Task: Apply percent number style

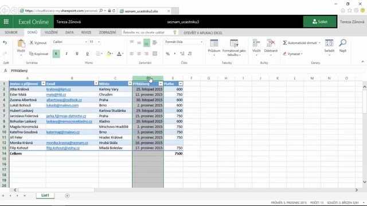Action: click(167, 54)
